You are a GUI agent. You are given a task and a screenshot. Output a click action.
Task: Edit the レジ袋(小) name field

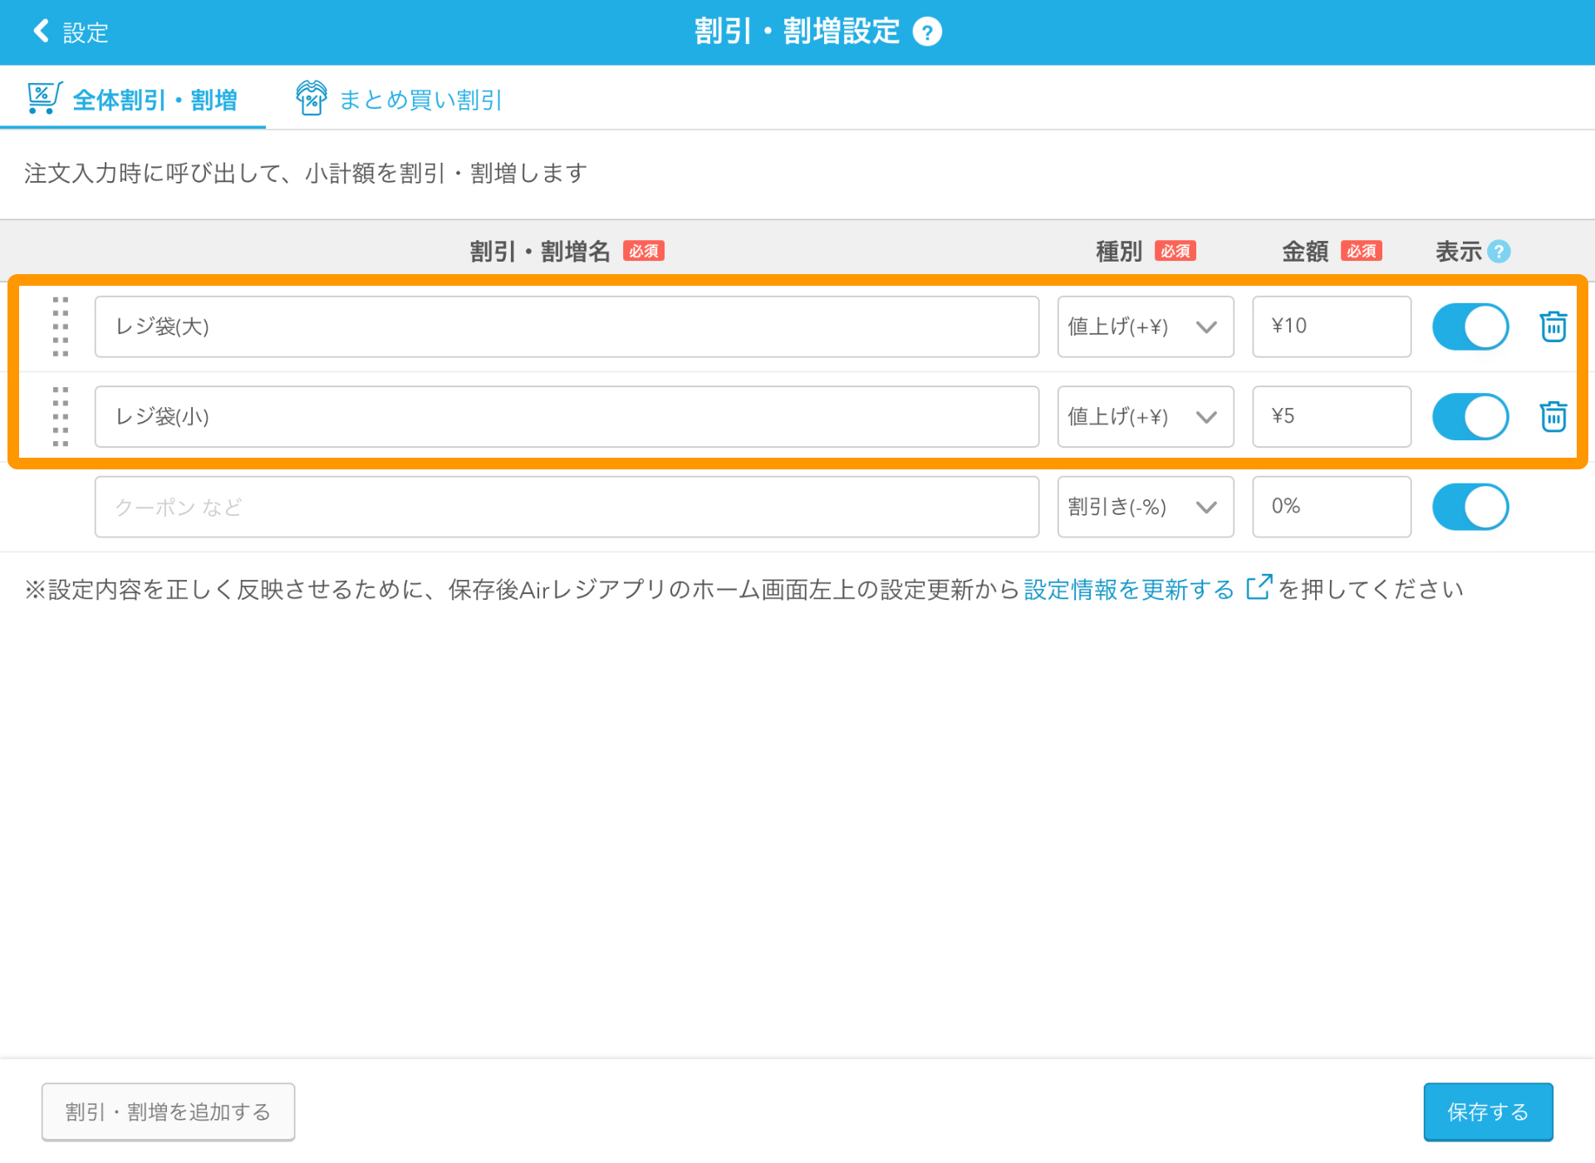tap(567, 416)
